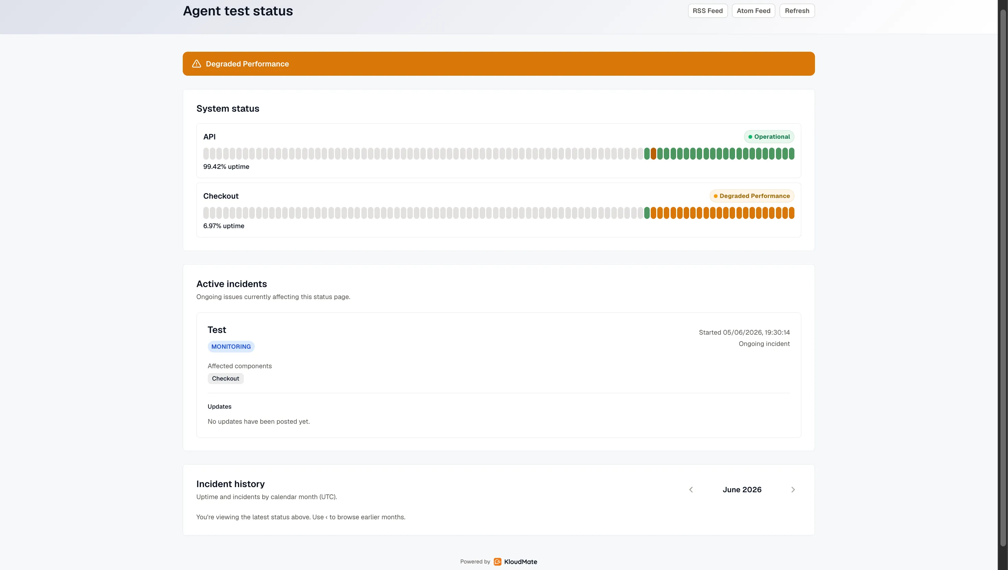
Task: Click the incident start timestamp
Action: (744, 332)
